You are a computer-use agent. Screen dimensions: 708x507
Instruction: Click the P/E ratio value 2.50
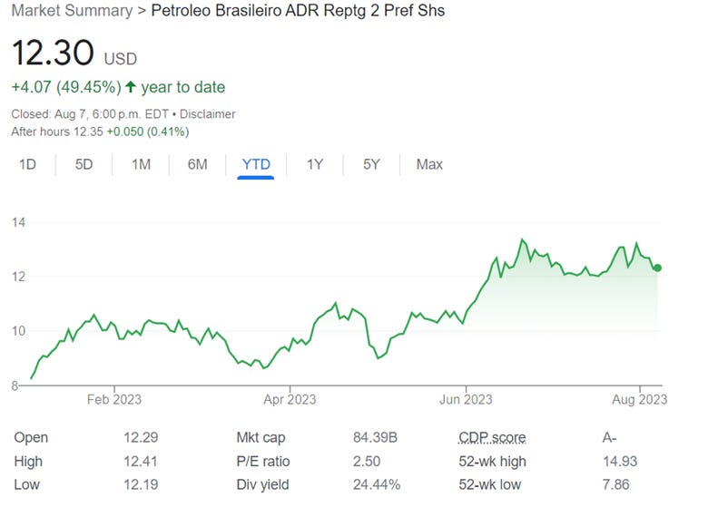(x=367, y=462)
